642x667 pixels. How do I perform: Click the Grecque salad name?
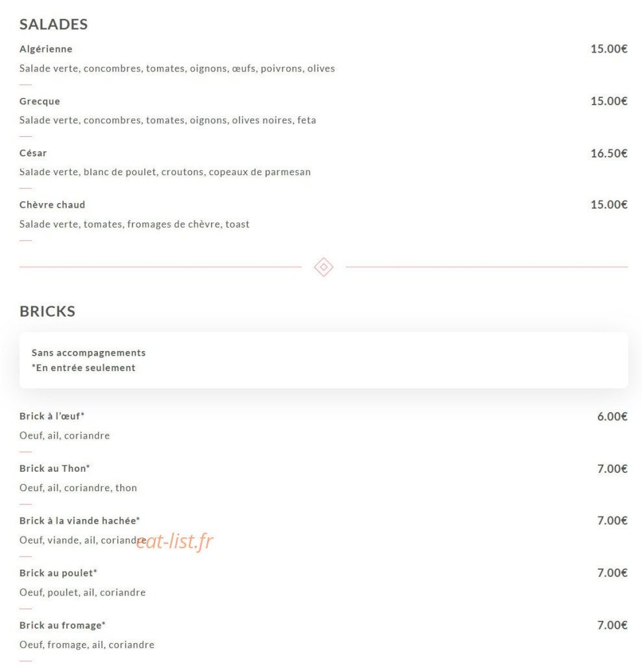pyautogui.click(x=40, y=101)
